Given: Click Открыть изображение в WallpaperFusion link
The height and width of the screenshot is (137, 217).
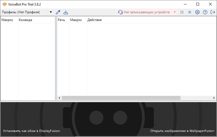Looking at the screenshot, I should (x=182, y=131).
